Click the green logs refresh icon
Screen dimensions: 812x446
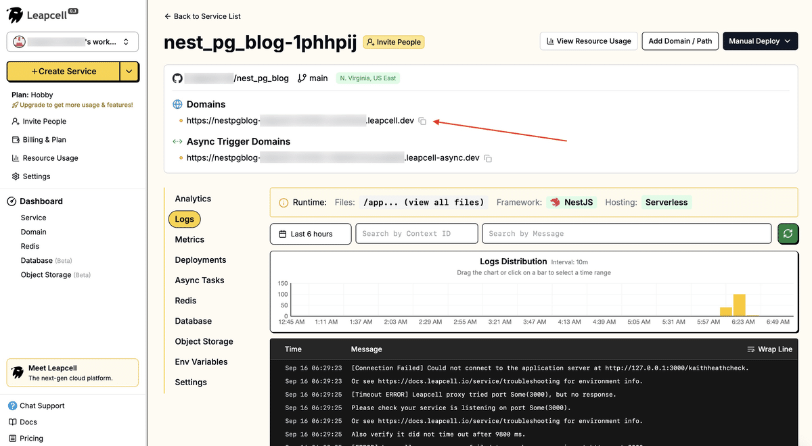coord(788,233)
